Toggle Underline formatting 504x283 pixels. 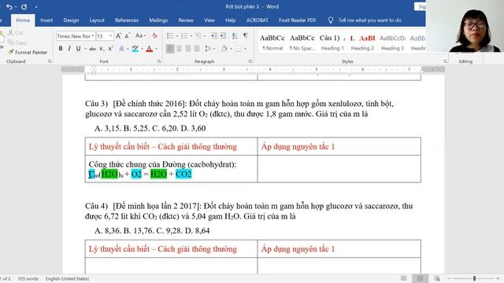[x=78, y=49]
